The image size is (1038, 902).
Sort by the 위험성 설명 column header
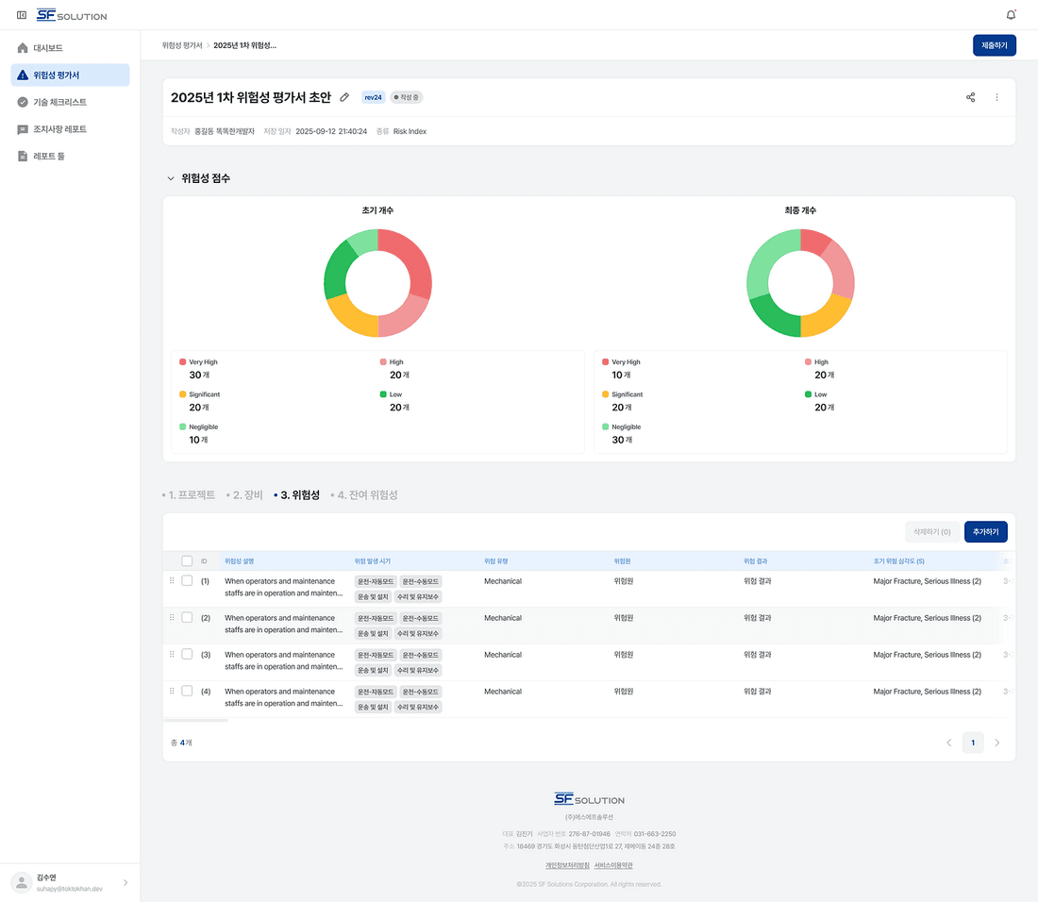239,561
